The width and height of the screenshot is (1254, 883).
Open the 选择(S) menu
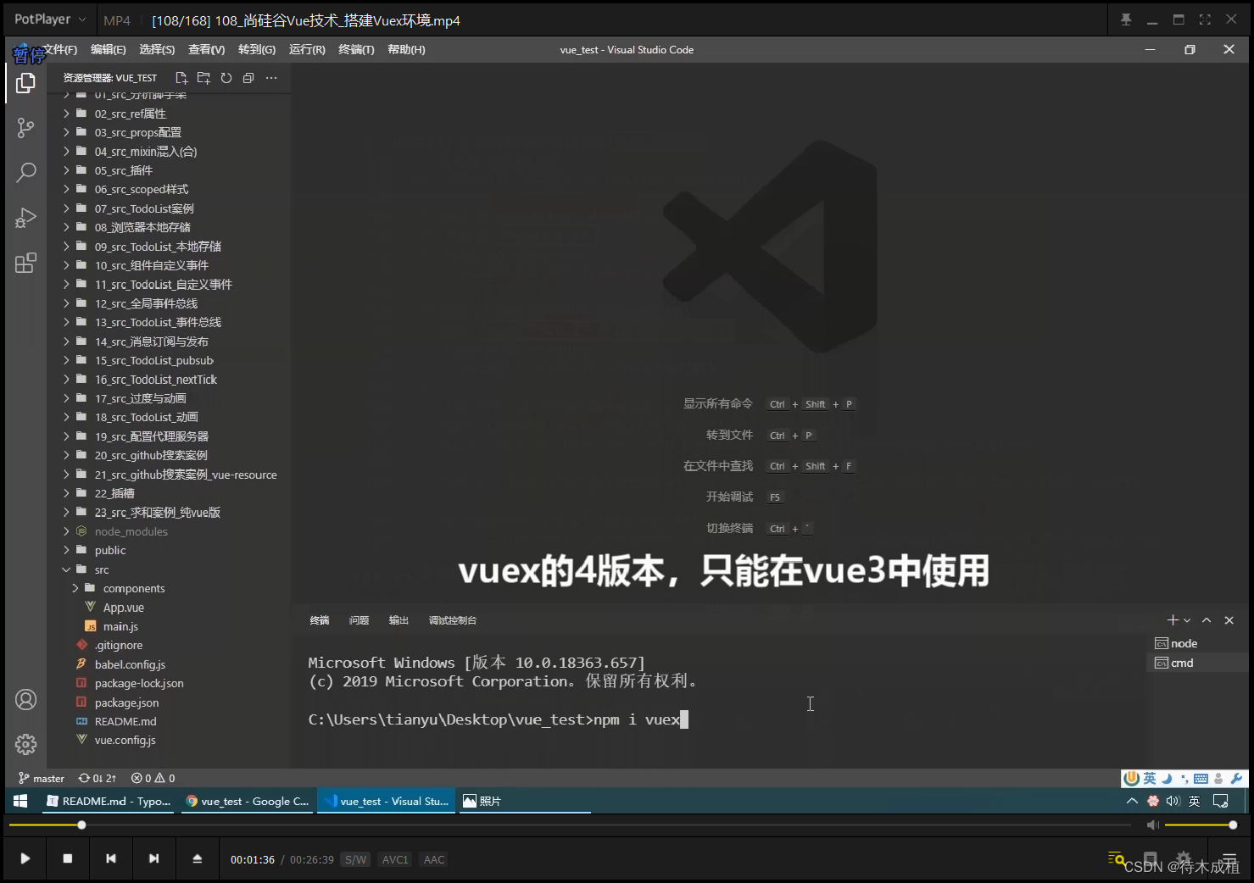click(157, 49)
